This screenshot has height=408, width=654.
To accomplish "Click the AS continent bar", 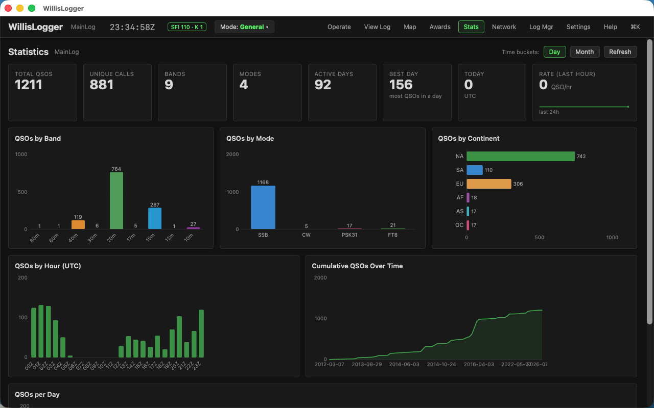I will pyautogui.click(x=468, y=211).
